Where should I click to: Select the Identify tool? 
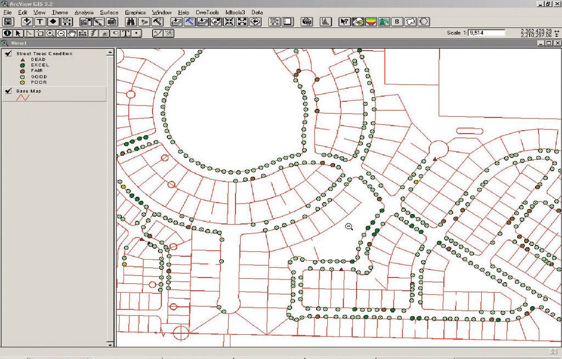[x=8, y=33]
